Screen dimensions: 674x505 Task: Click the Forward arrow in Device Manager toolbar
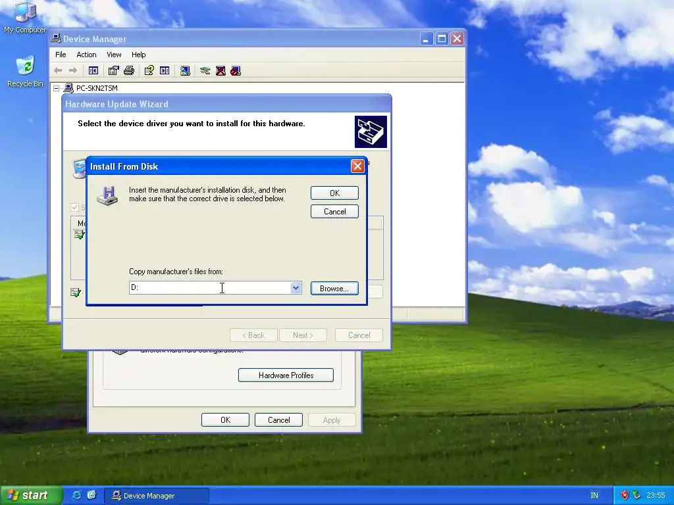coord(73,70)
